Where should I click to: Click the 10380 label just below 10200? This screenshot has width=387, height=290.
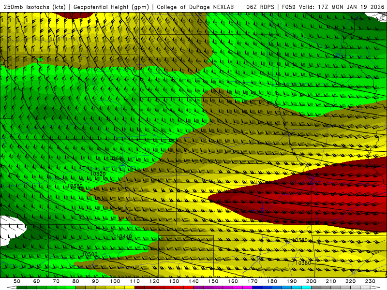(x=300, y=240)
